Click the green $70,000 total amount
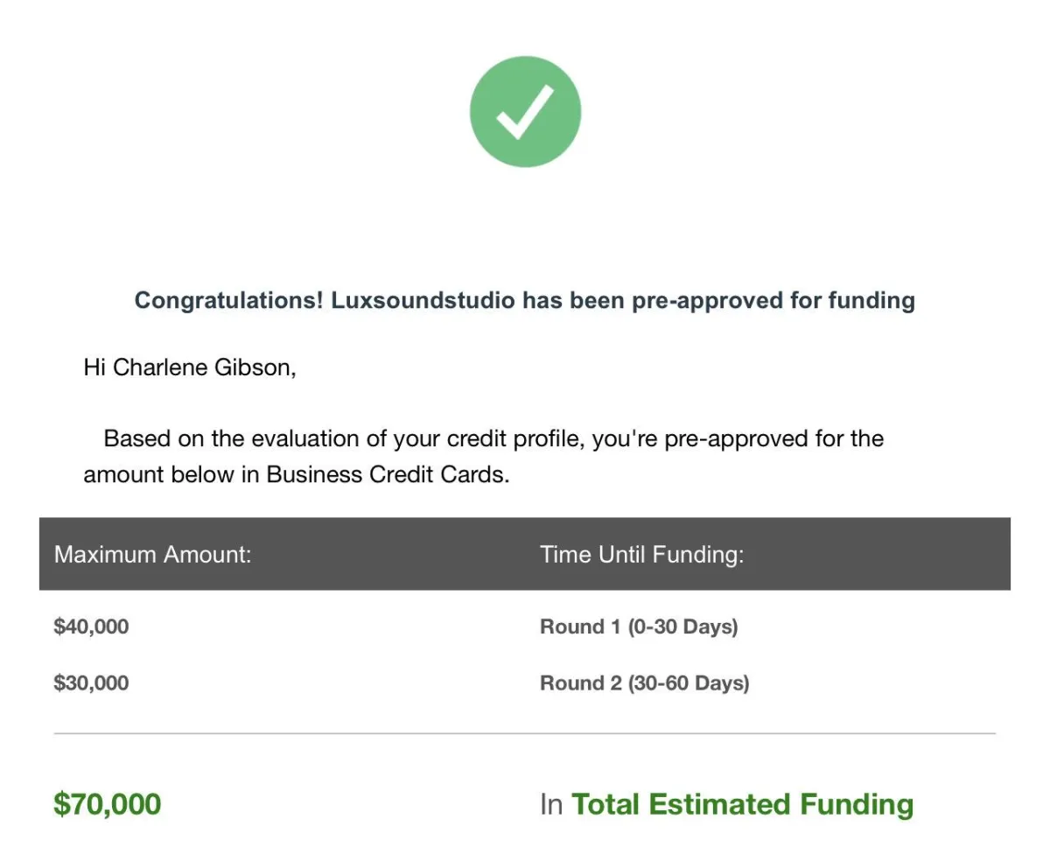1050x847 pixels. [107, 804]
